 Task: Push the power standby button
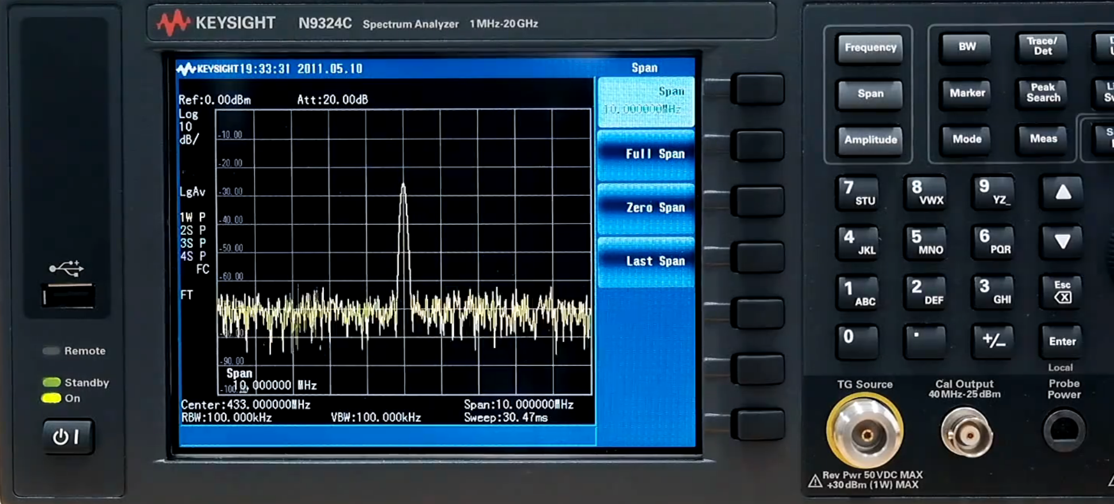68,437
